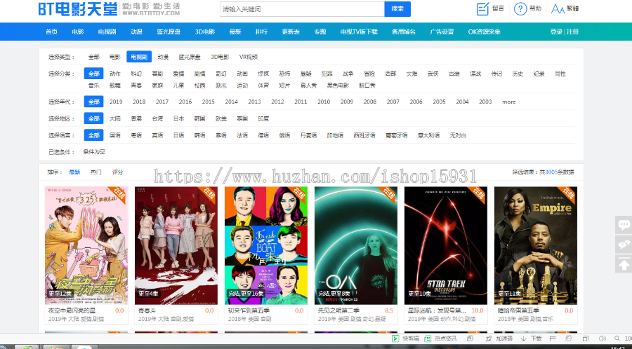The image size is (632, 349).
Task: Open the 帮助 question mark icon
Action: click(x=520, y=8)
